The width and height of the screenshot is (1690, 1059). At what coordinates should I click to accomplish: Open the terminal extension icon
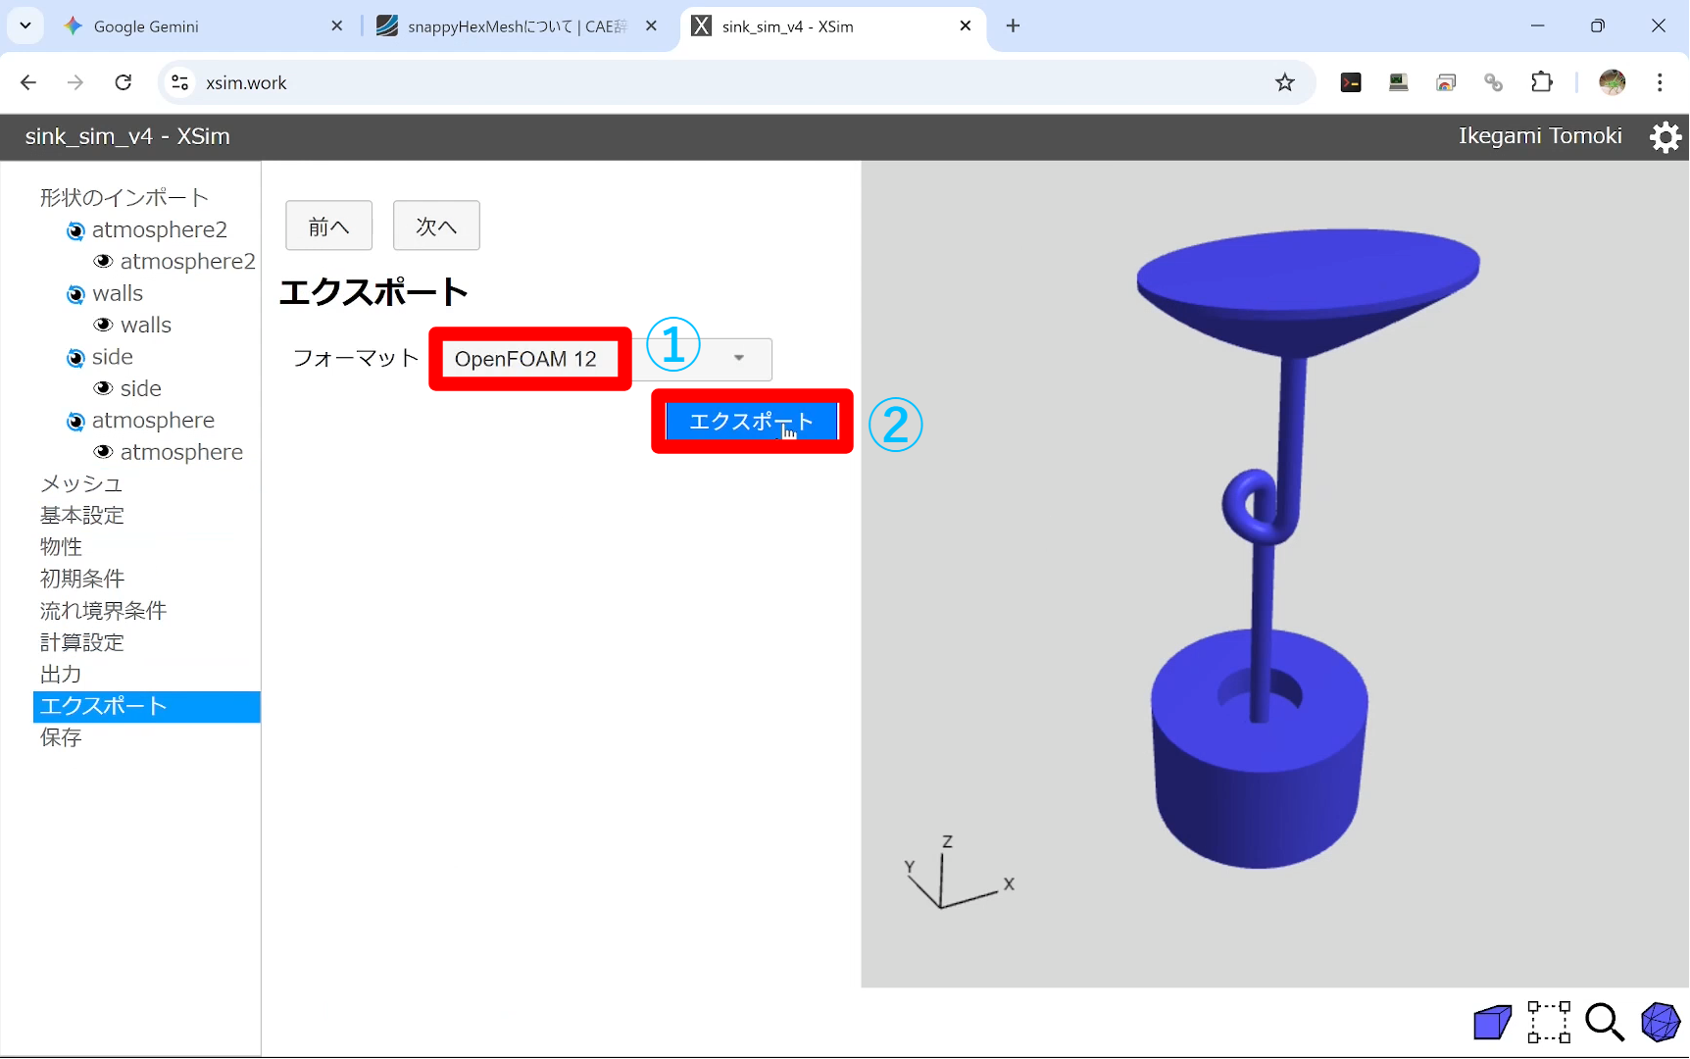point(1351,82)
